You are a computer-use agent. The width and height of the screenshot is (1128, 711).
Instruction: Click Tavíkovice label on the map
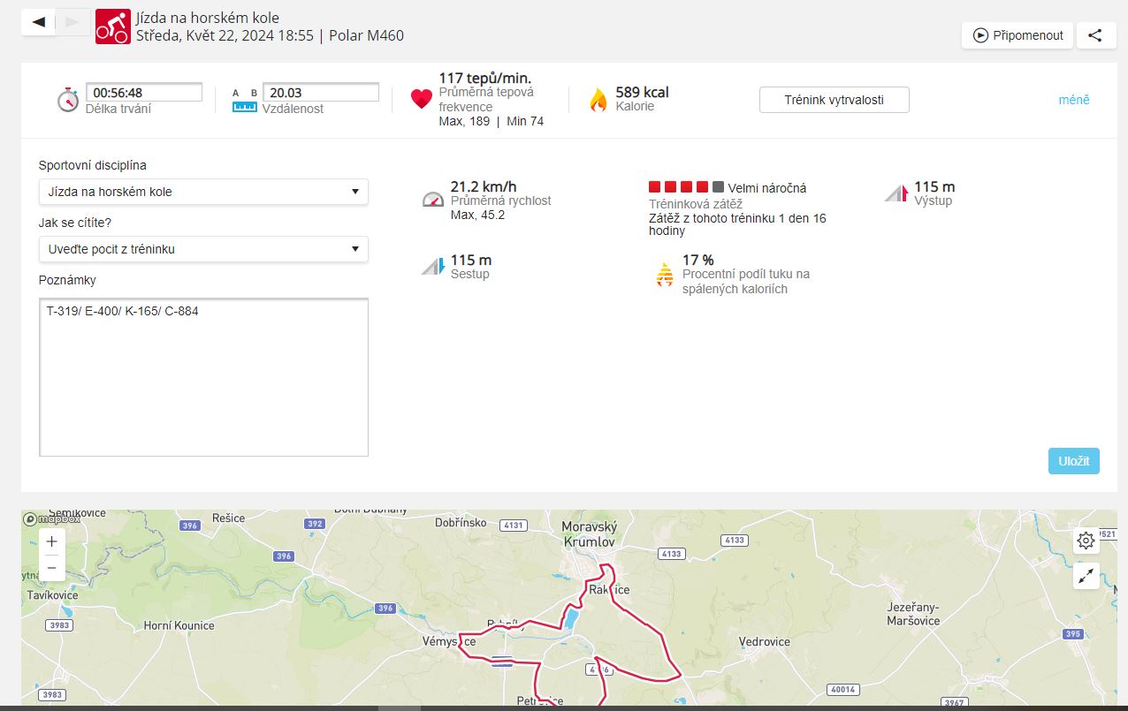[x=52, y=595]
